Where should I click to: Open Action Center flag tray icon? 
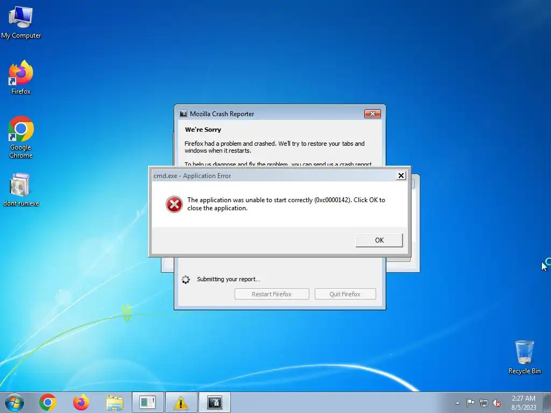tap(470, 403)
